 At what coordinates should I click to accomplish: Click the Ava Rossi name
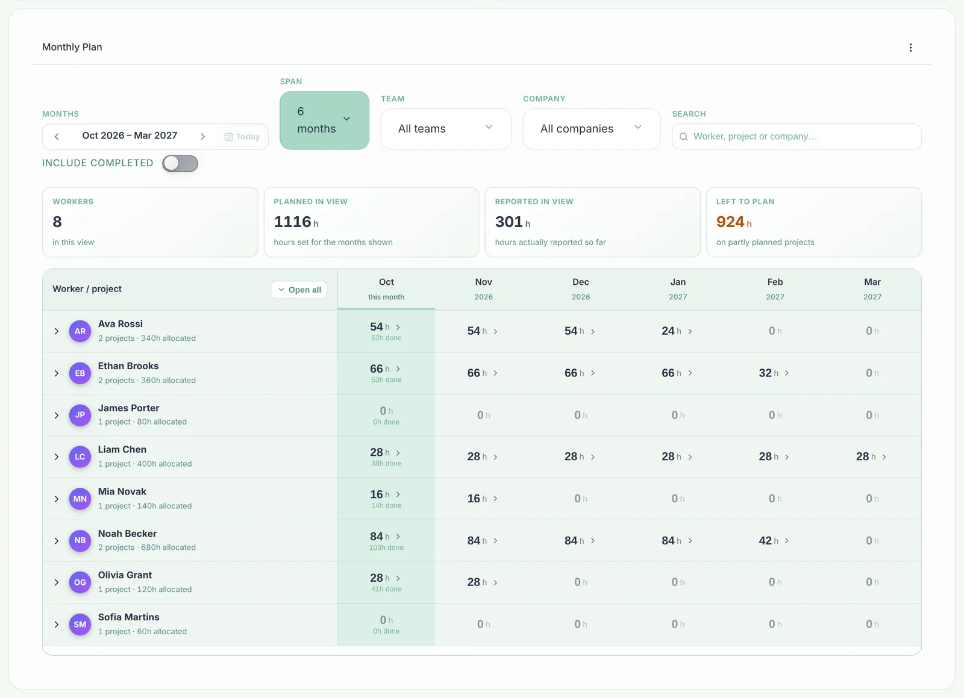(120, 324)
